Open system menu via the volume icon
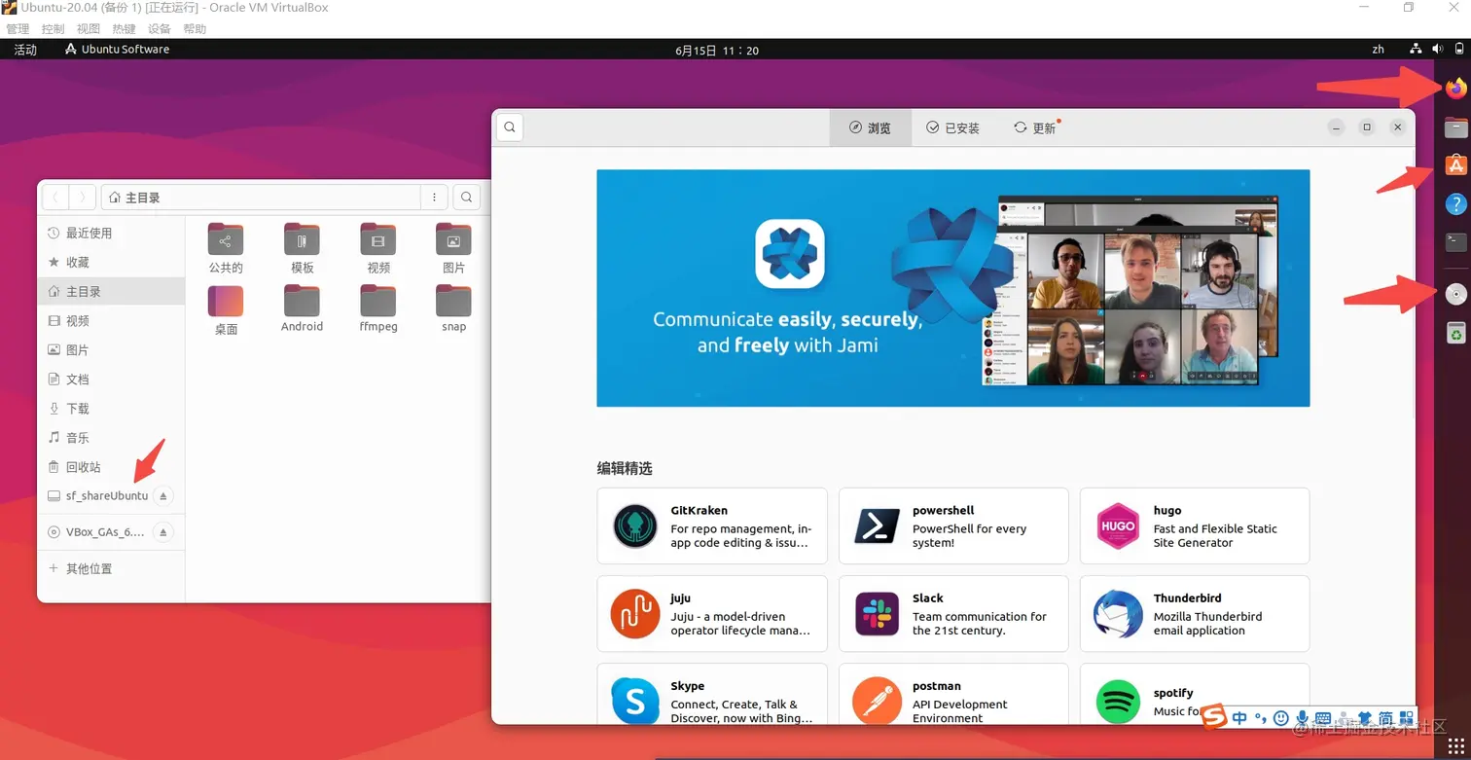The width and height of the screenshot is (1471, 760). click(x=1438, y=50)
